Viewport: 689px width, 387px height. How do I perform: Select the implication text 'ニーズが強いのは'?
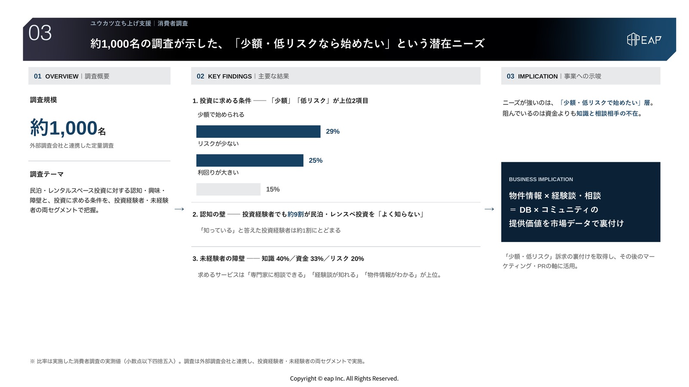click(578, 103)
